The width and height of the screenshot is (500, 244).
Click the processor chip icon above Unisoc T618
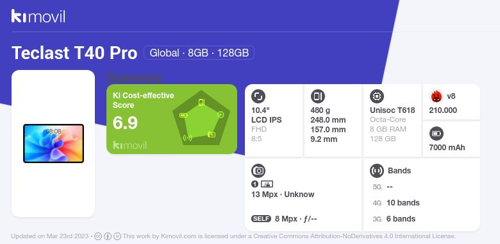(x=377, y=96)
